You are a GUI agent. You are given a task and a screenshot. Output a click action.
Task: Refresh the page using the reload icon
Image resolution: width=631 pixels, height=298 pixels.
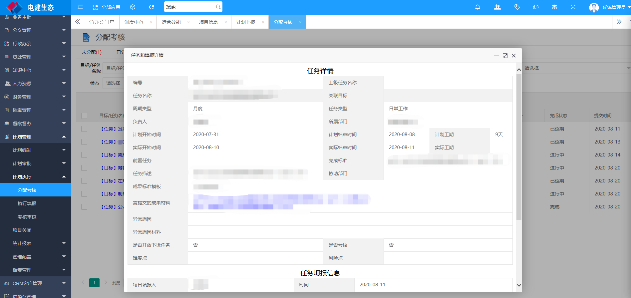[152, 7]
